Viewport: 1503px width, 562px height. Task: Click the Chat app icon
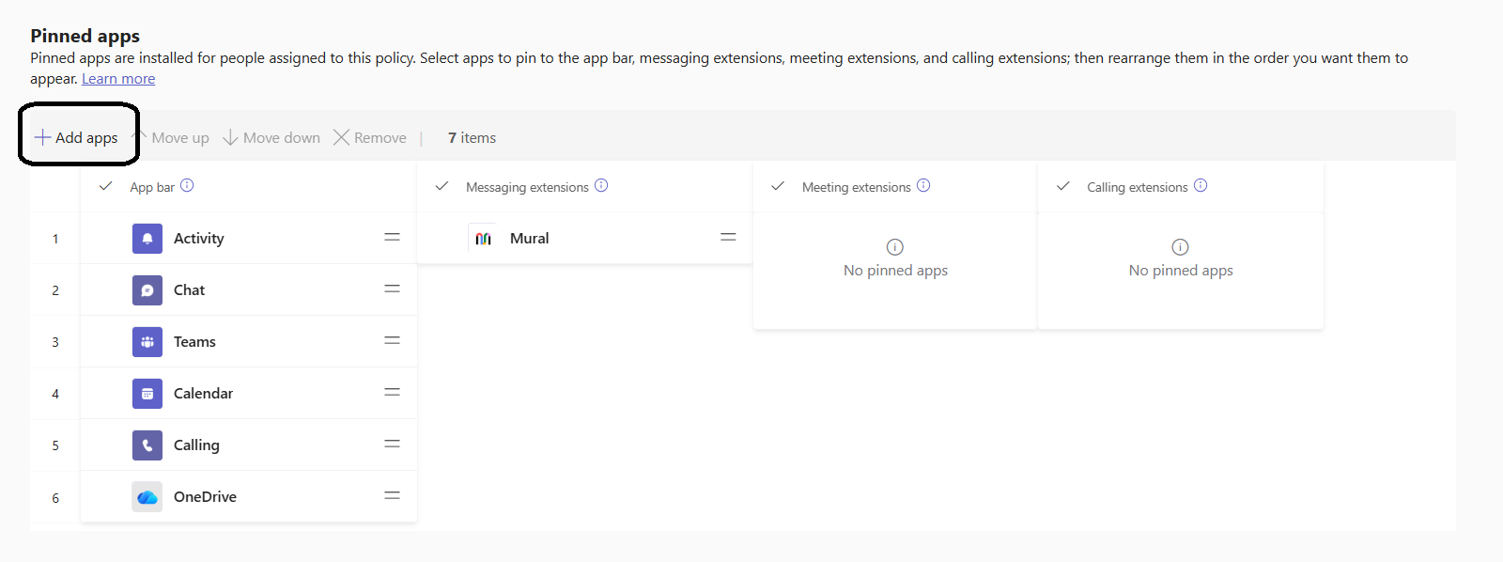click(147, 290)
